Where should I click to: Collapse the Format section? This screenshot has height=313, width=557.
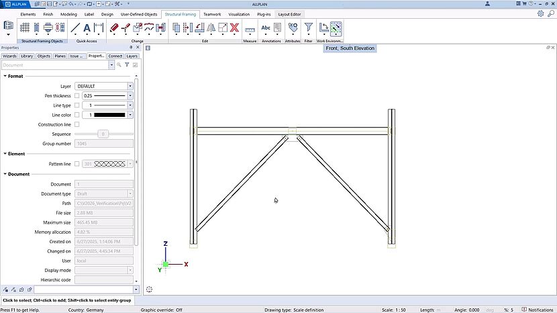coord(5,77)
